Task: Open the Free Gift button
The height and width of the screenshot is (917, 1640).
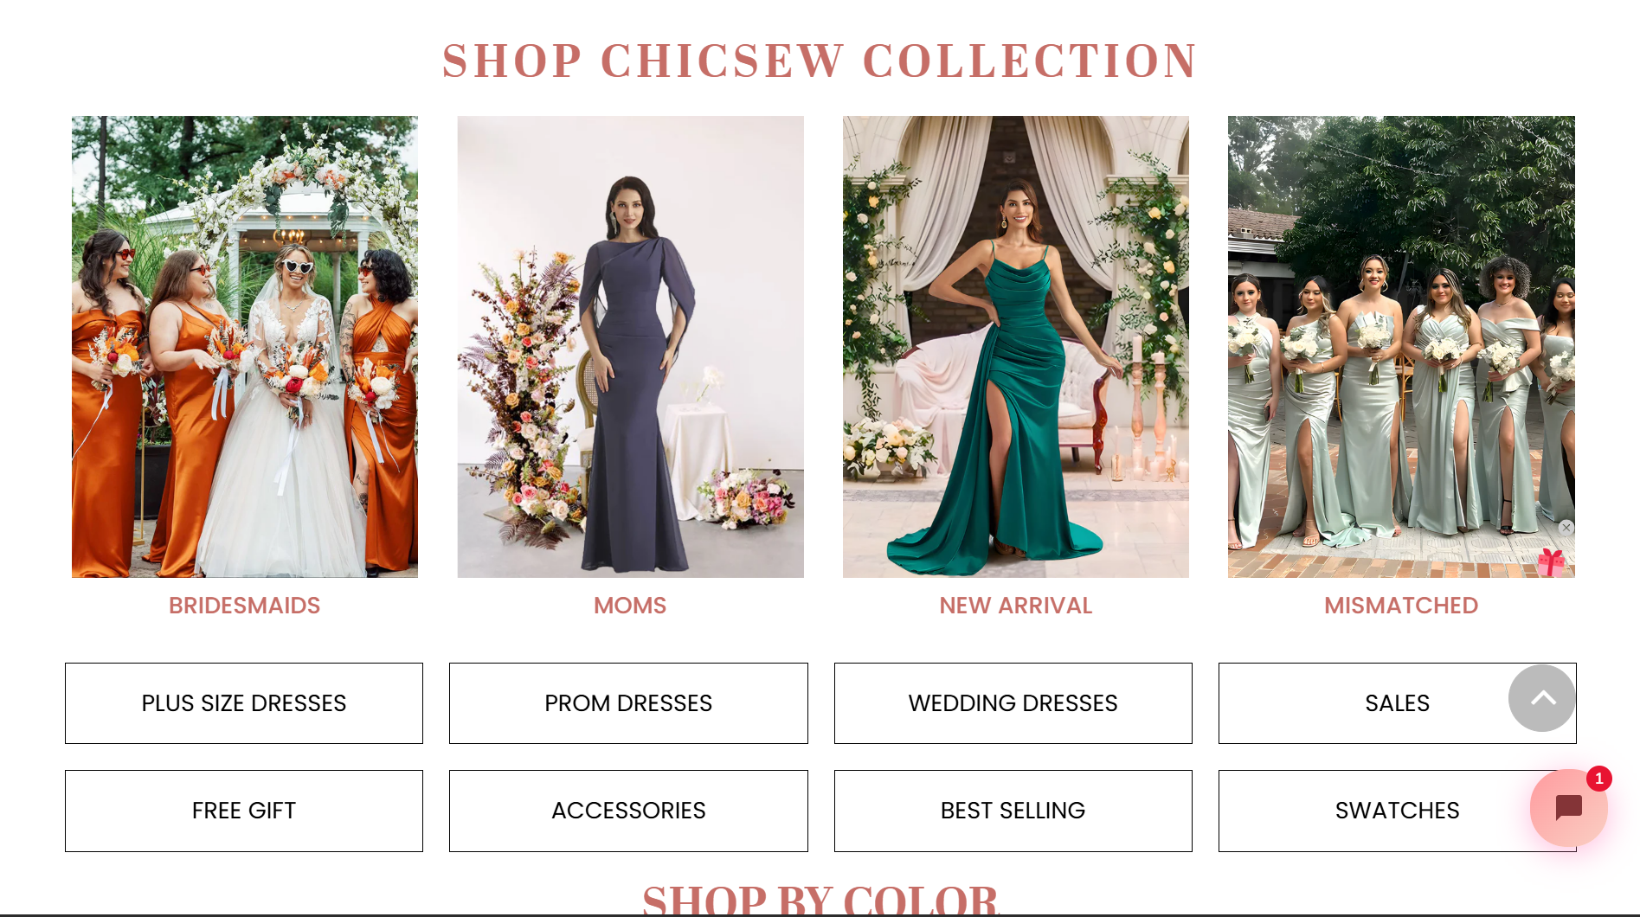Action: 244,811
